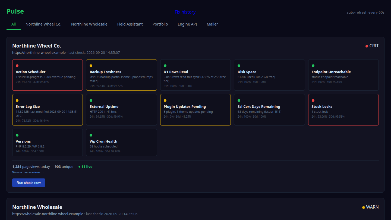The image size is (391, 220).
Task: Switch to Northline Wholesale tab
Action: (89, 24)
